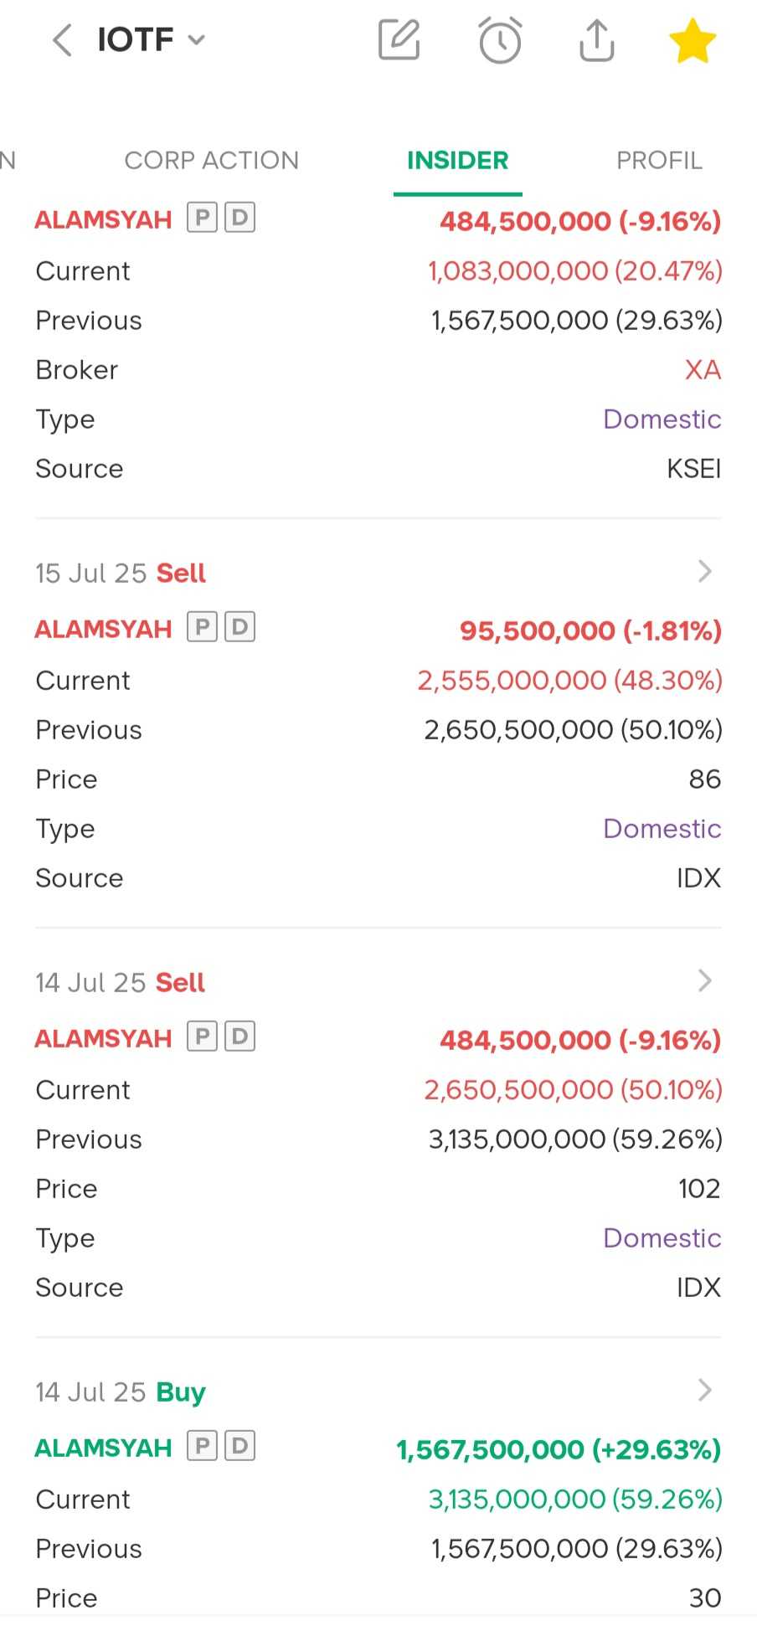This screenshot has width=757, height=1631.
Task: Expand the 14 Jul 25 Sell entry chevron
Action: 704,981
